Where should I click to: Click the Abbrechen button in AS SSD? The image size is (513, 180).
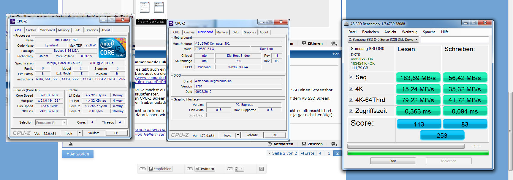[x=449, y=161]
